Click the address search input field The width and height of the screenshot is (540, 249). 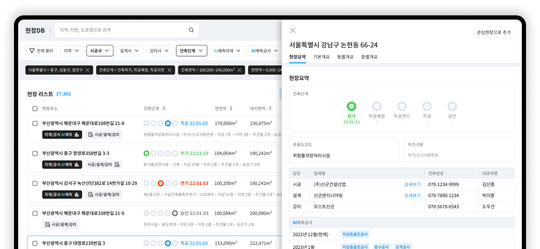point(122,30)
